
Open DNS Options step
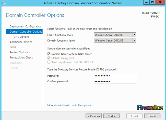21,37
